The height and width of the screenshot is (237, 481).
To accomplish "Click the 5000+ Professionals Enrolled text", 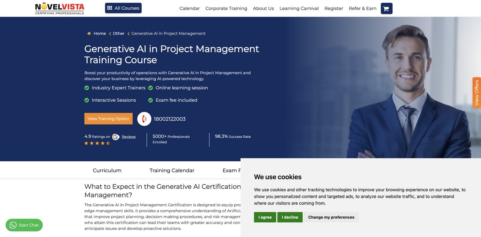I will pos(171,139).
